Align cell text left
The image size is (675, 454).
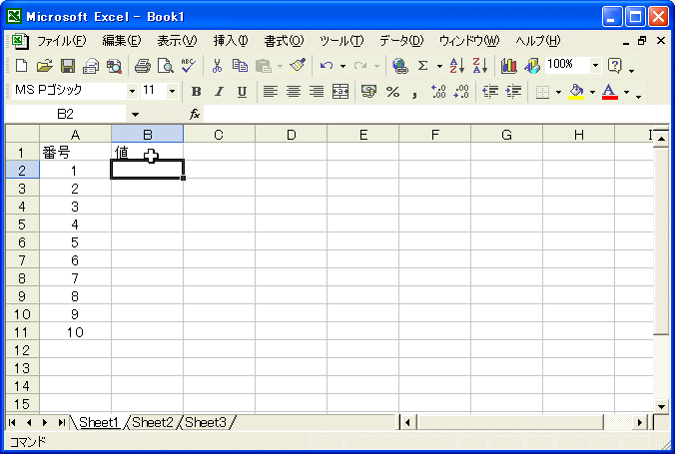click(x=271, y=91)
